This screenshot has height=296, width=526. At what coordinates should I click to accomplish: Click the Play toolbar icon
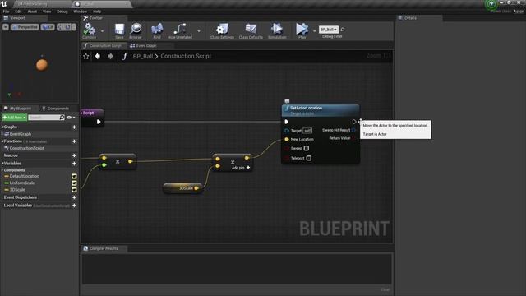[302, 30]
